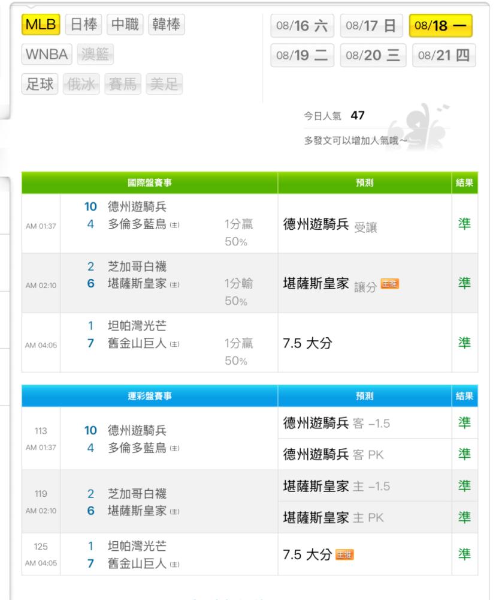The width and height of the screenshot is (496, 600).
Task: Open 坦帕灣光芒 team in the 國際盤 matchup
Action: 137,326
